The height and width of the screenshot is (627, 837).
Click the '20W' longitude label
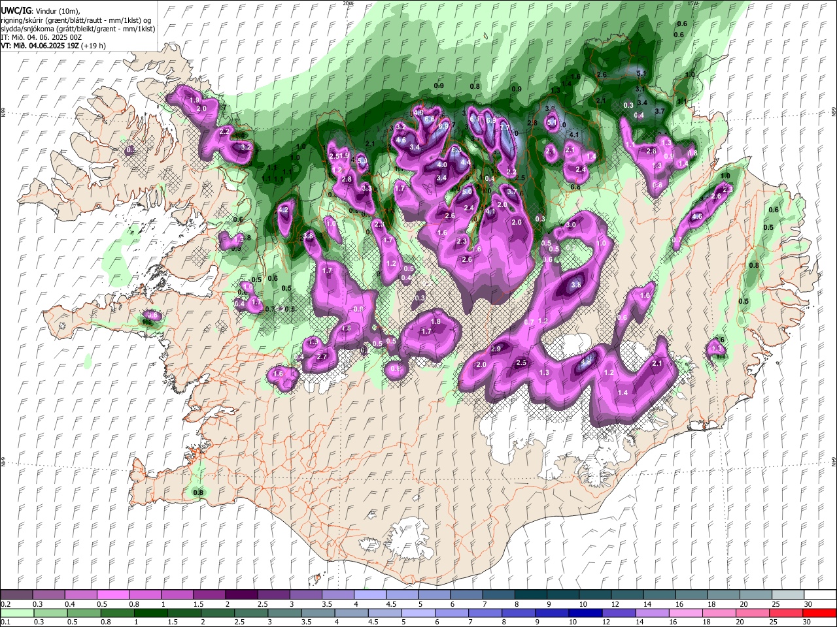(348, 3)
